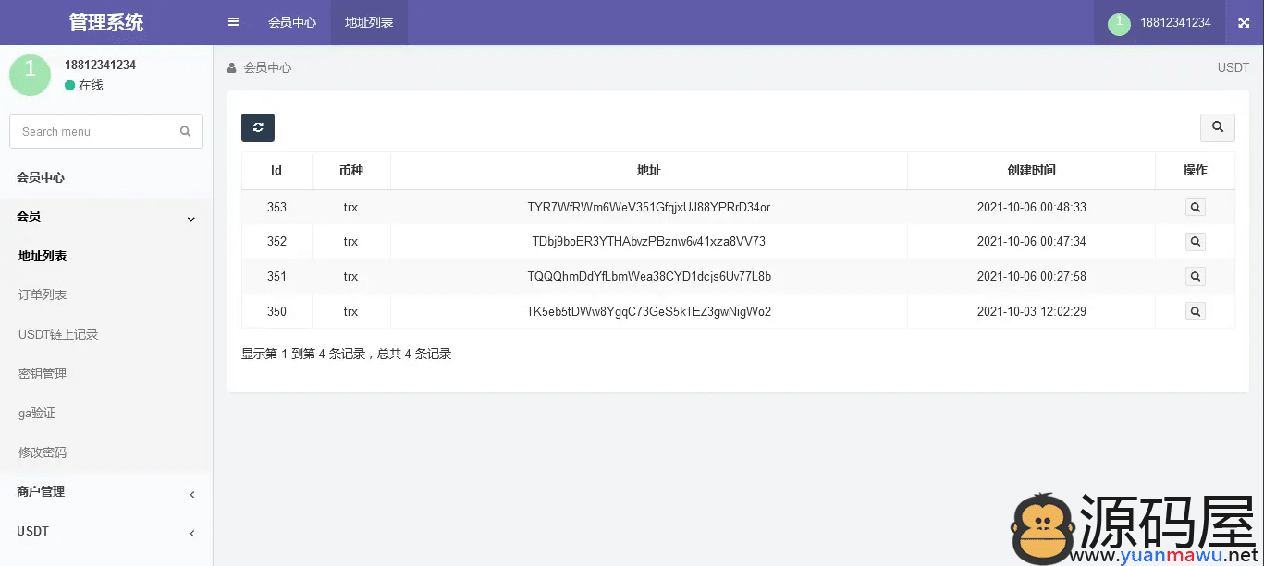Focus the Search menu input field

[106, 131]
